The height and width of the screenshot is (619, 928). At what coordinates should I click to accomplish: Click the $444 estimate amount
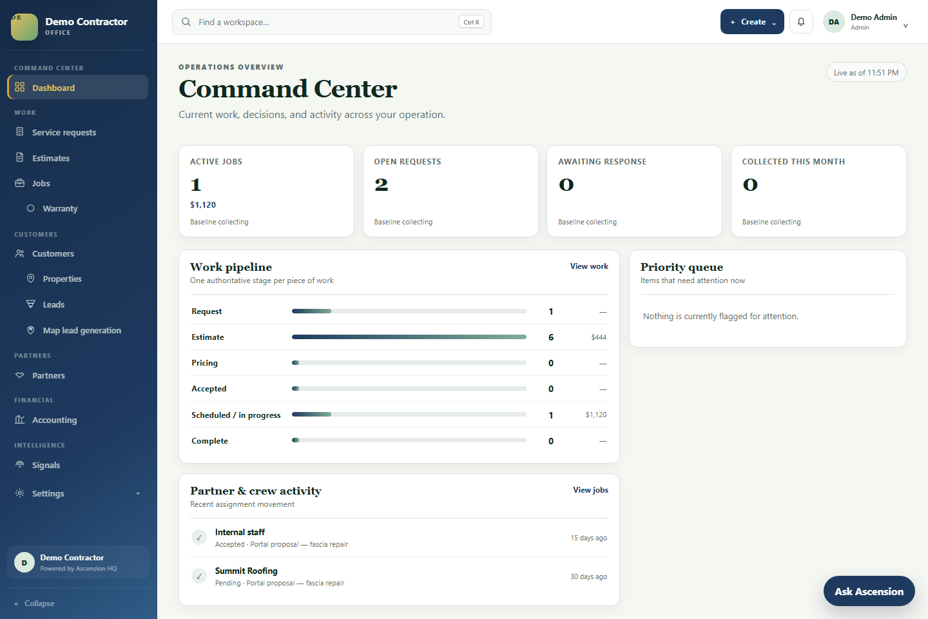[599, 337]
